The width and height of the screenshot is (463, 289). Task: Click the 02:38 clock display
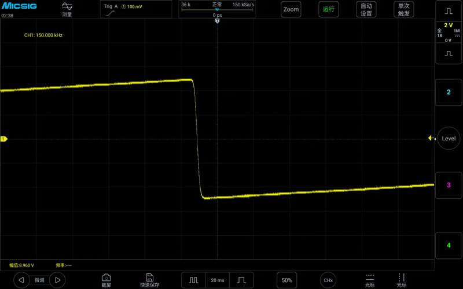[8, 16]
